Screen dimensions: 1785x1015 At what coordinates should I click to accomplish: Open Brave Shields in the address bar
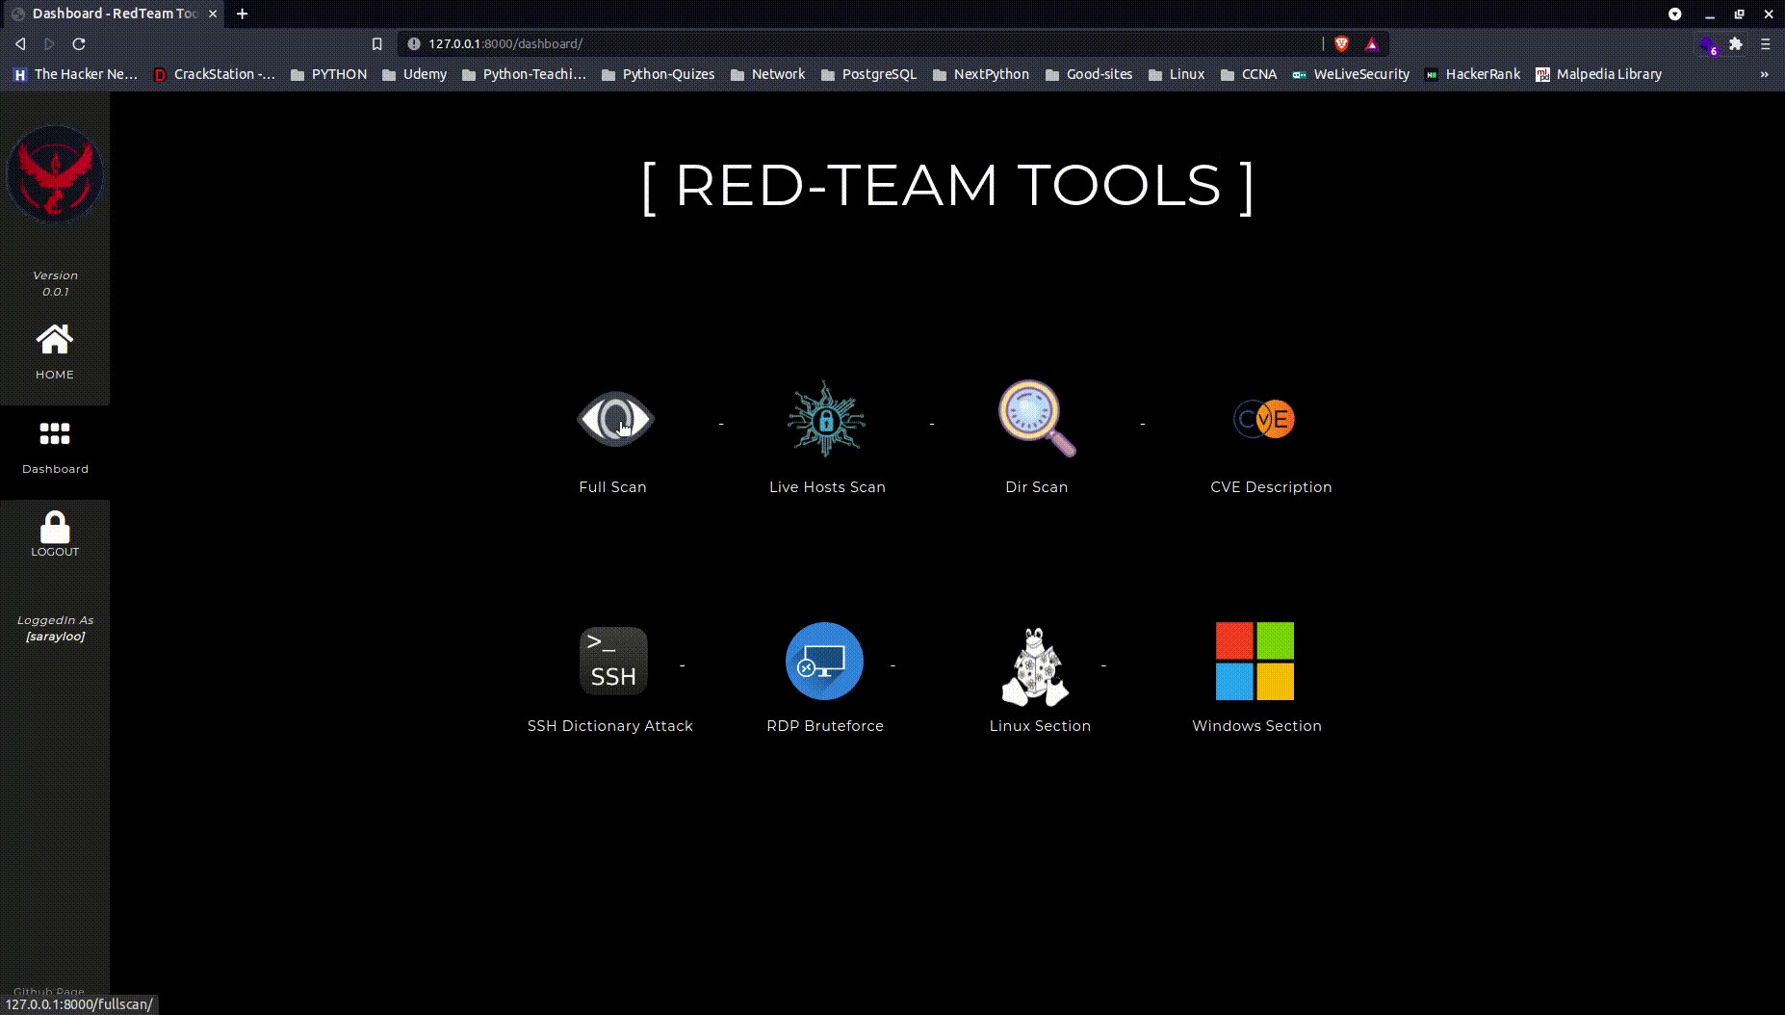[x=1342, y=43]
